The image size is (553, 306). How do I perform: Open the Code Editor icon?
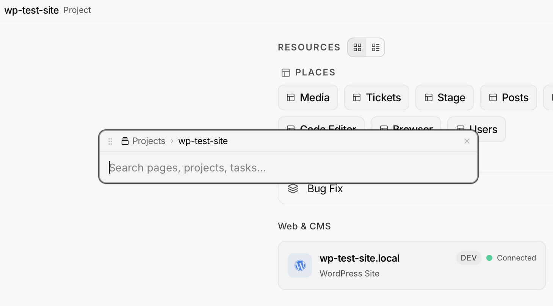tap(290, 129)
